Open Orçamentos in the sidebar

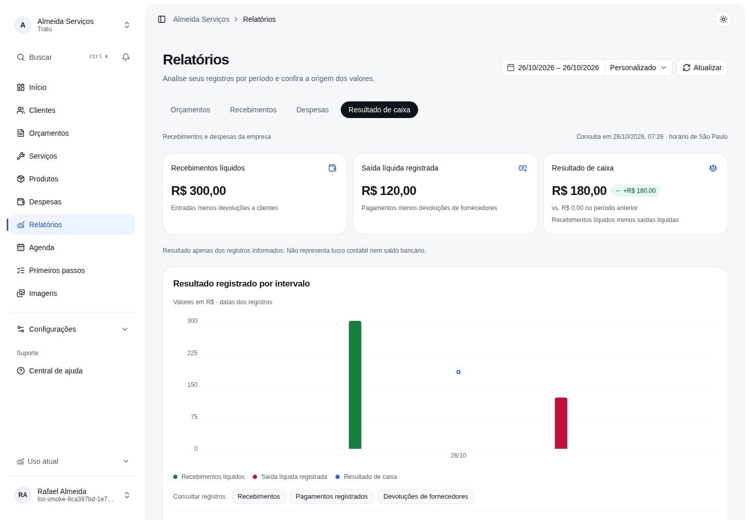coord(73,133)
